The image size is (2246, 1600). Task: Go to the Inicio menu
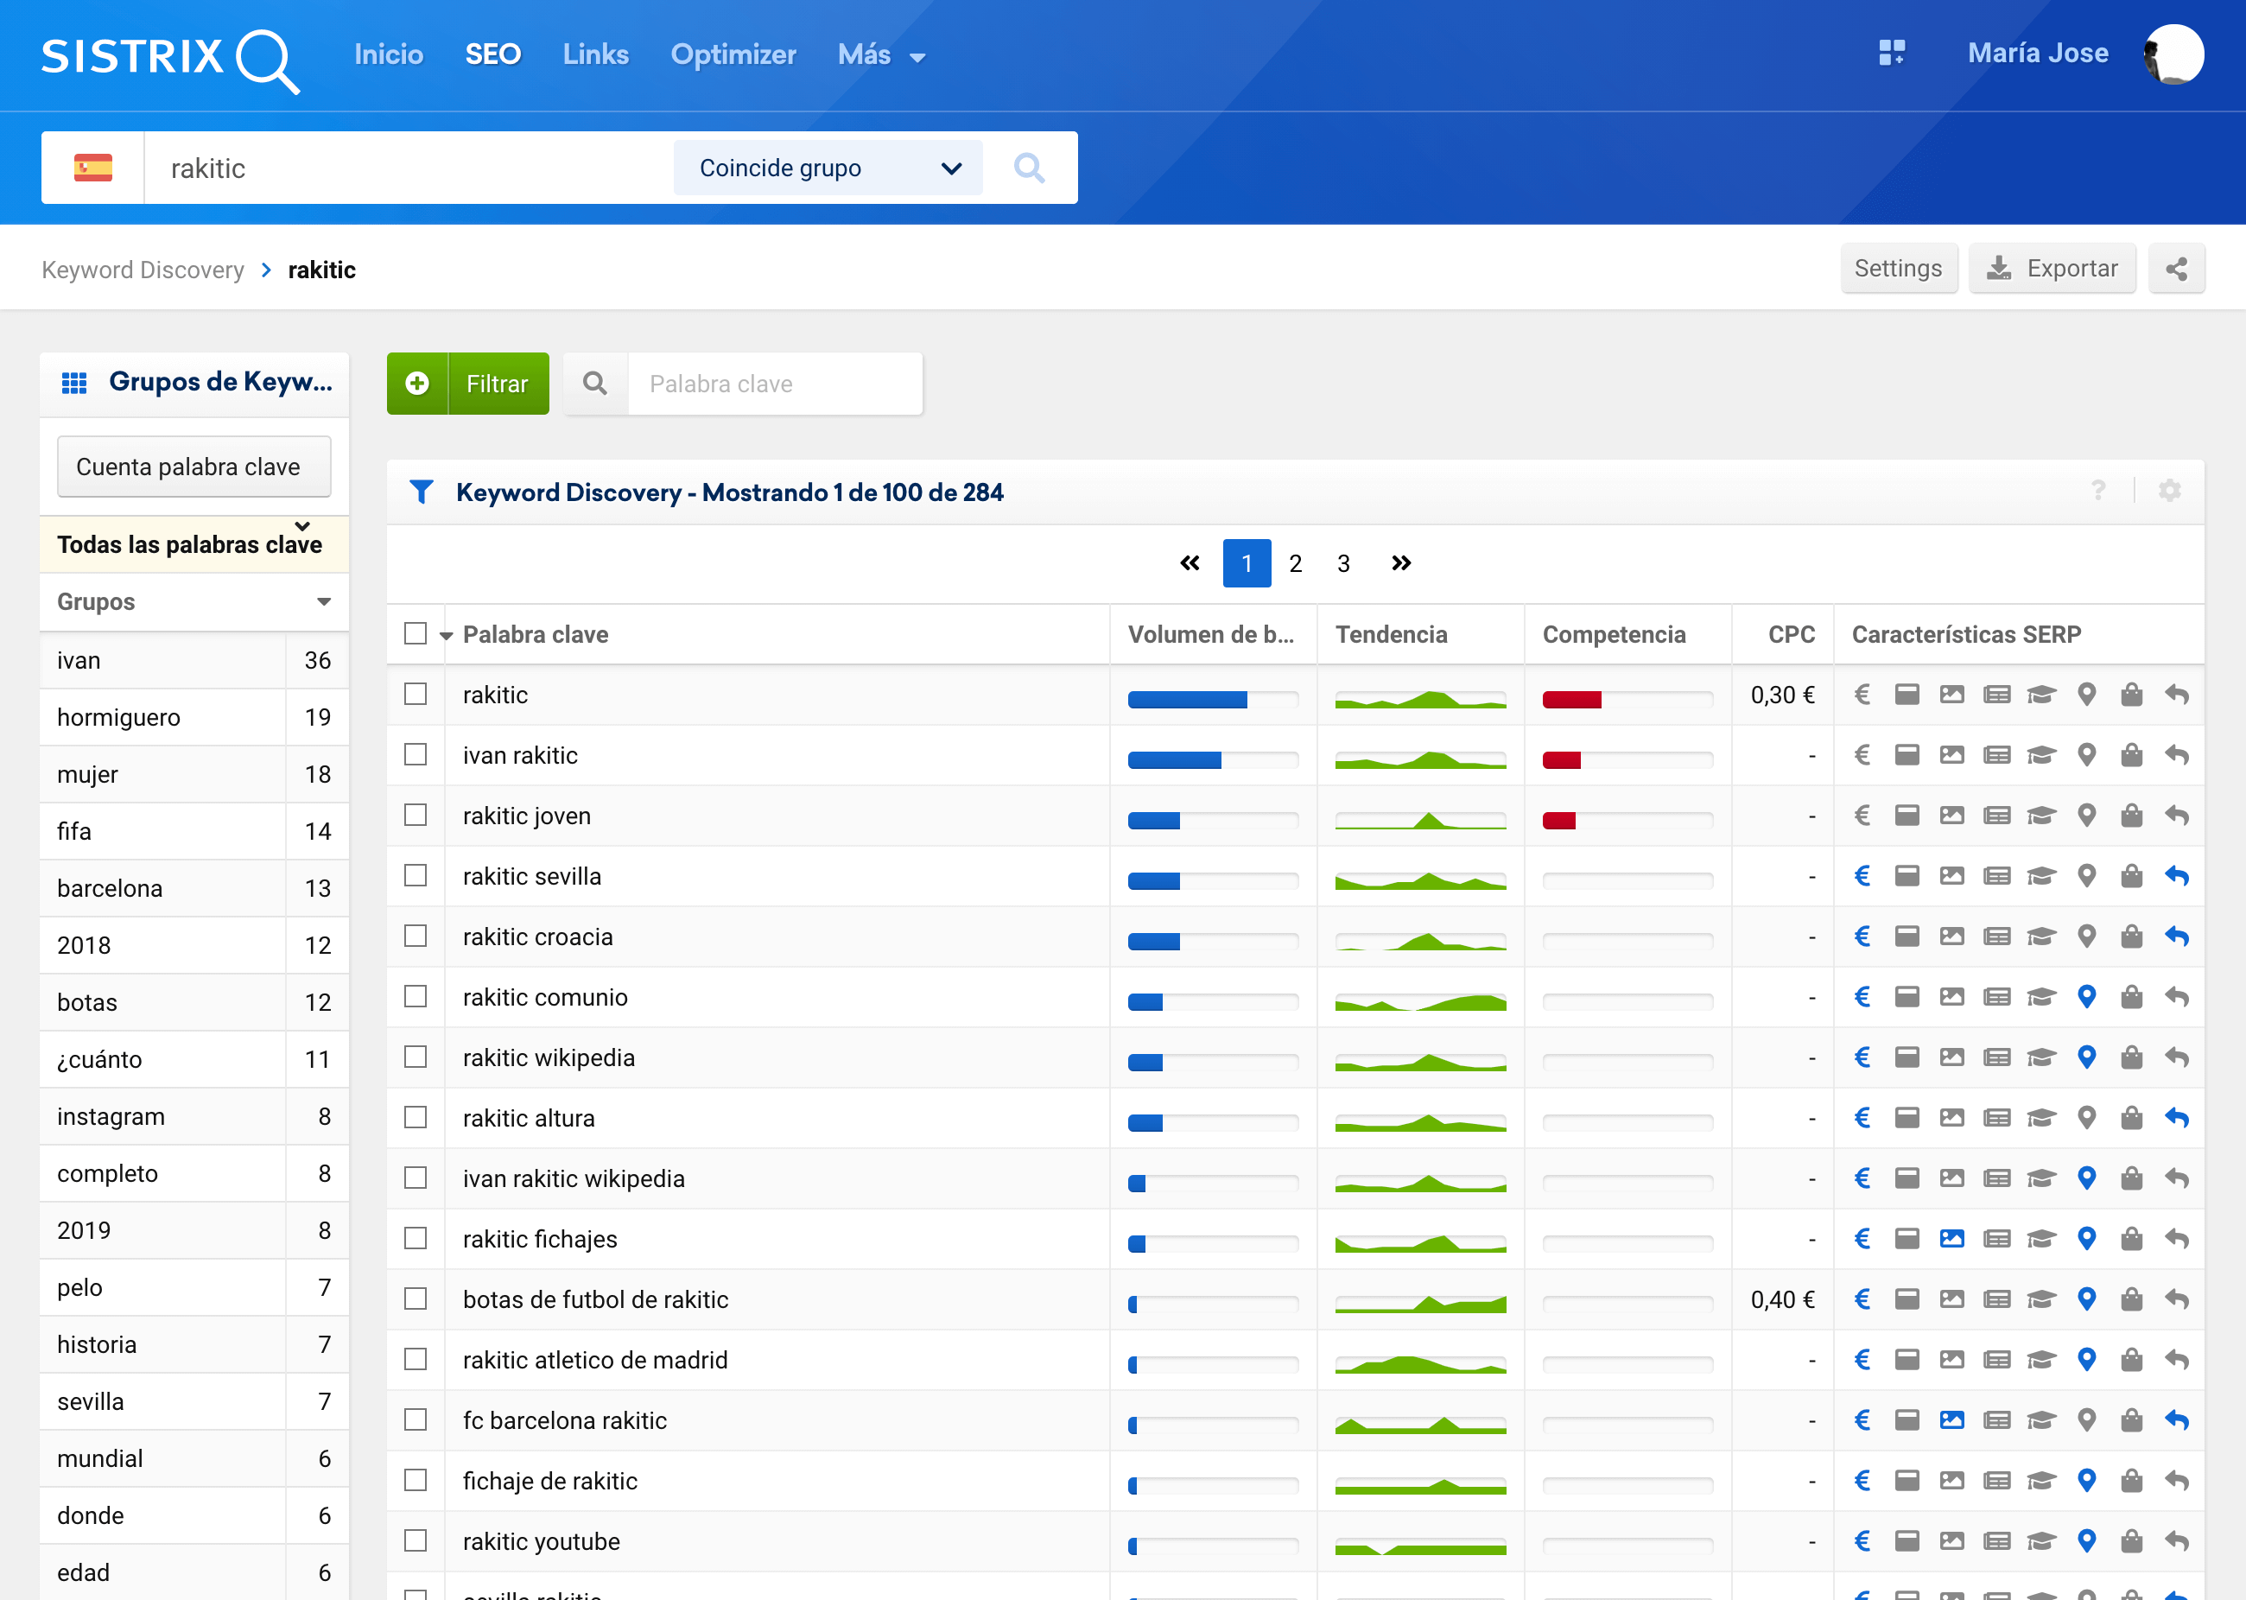(388, 54)
